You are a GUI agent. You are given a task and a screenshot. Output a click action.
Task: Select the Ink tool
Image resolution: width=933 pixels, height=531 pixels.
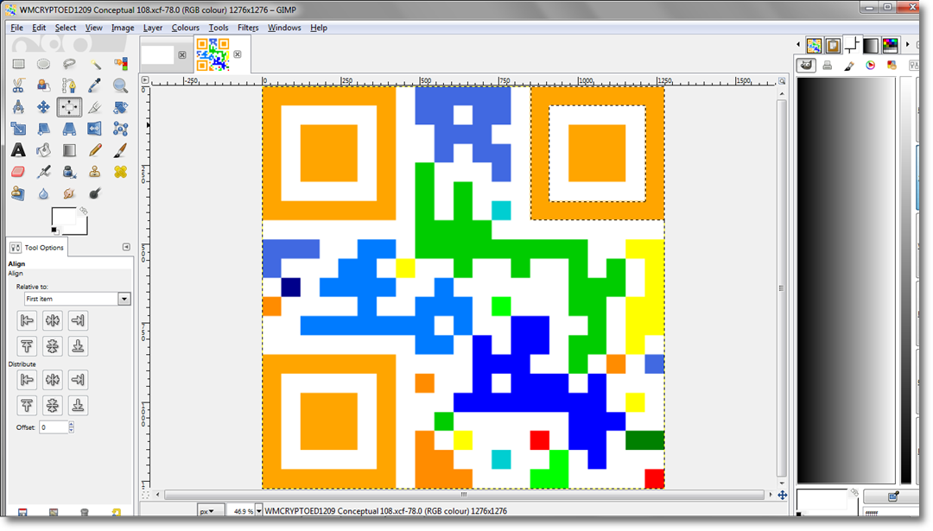click(69, 172)
